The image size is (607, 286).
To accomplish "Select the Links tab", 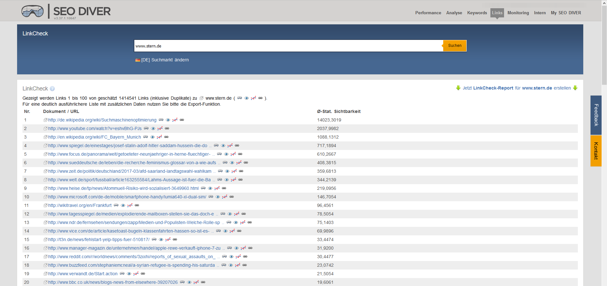I will pyautogui.click(x=497, y=13).
